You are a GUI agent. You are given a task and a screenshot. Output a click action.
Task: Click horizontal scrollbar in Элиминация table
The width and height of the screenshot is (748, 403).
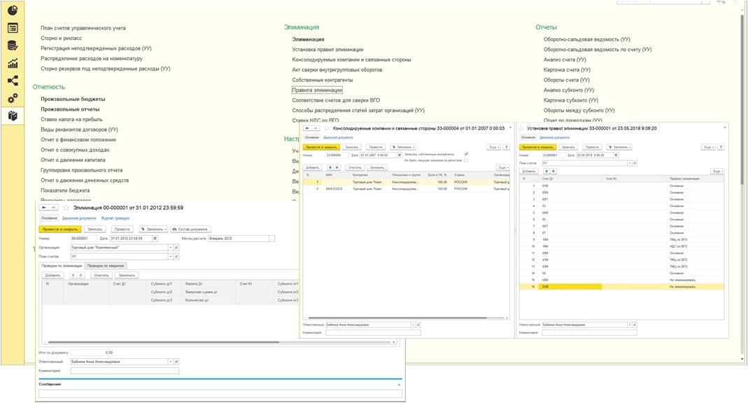[164, 342]
